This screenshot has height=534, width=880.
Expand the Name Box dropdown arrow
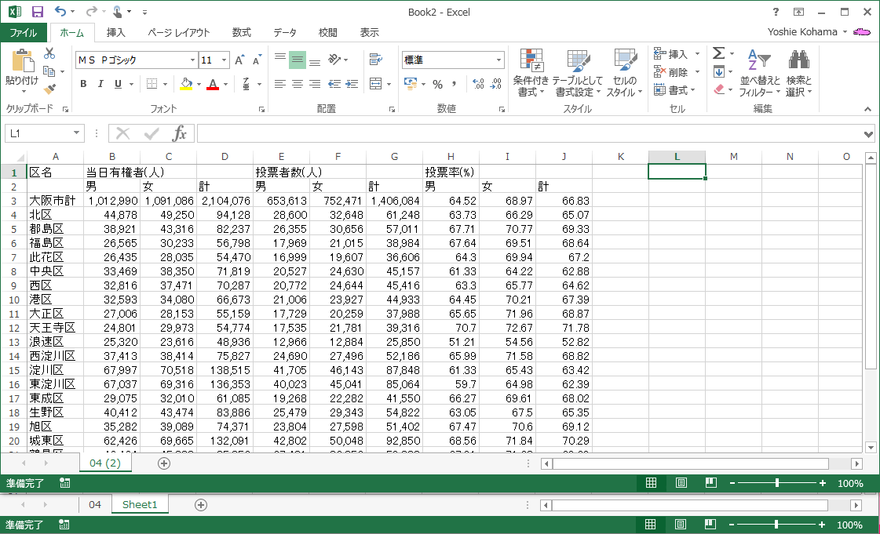click(76, 133)
